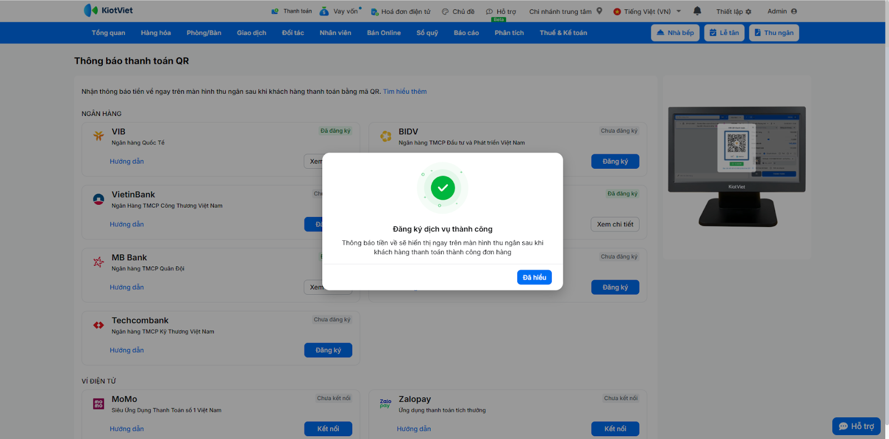
Task: Open the Đối tác menu
Action: tap(293, 33)
